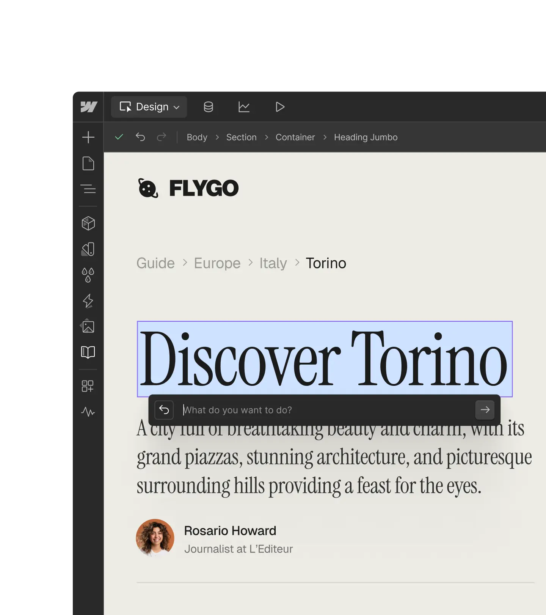The height and width of the screenshot is (615, 546).
Task: Open the Components cube icon
Action: (x=88, y=223)
